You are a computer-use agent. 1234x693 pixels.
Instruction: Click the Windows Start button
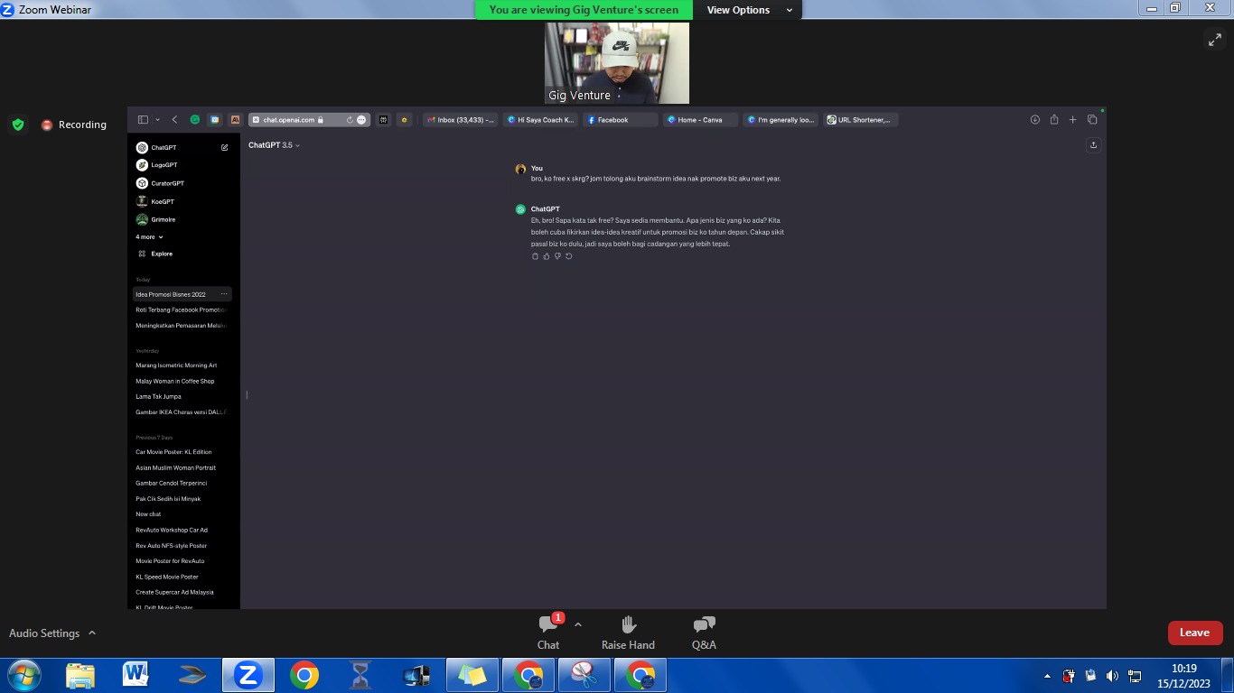pos(23,675)
